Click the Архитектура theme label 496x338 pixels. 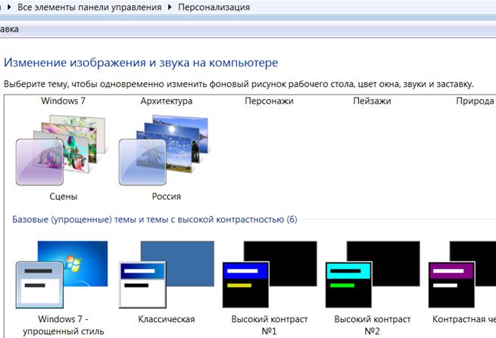click(x=167, y=101)
